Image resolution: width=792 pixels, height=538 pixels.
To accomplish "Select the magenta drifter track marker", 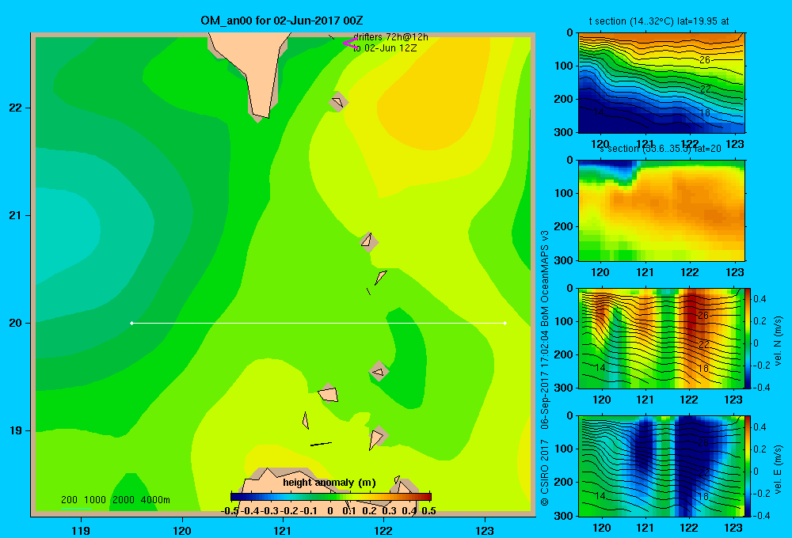I will [349, 43].
